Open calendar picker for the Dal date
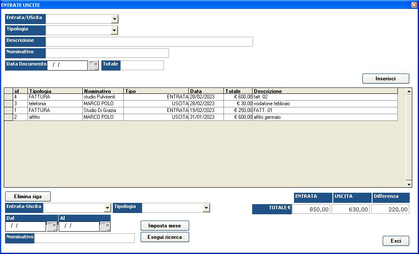419x254 pixels. (x=52, y=227)
